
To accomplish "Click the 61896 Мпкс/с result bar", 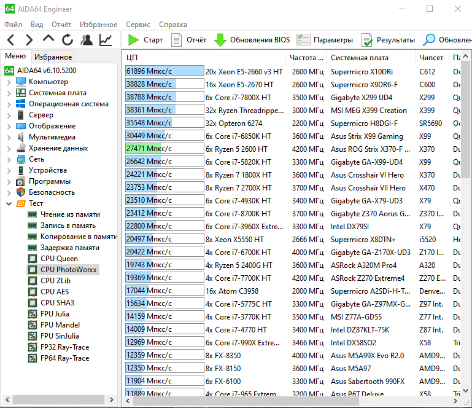I will coord(164,71).
